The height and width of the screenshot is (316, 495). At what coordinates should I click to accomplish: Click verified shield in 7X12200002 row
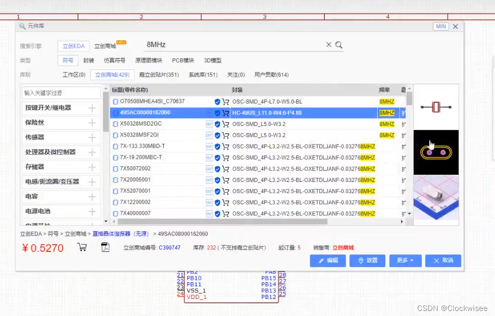click(217, 203)
